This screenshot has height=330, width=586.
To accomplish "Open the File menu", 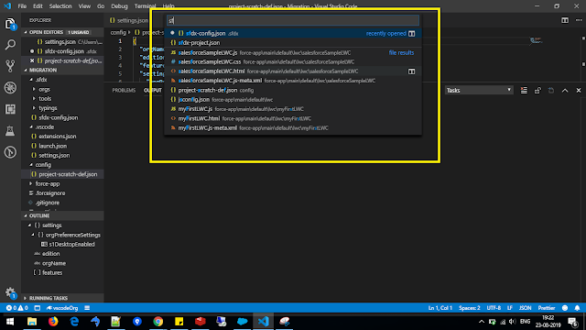I will coord(22,6).
